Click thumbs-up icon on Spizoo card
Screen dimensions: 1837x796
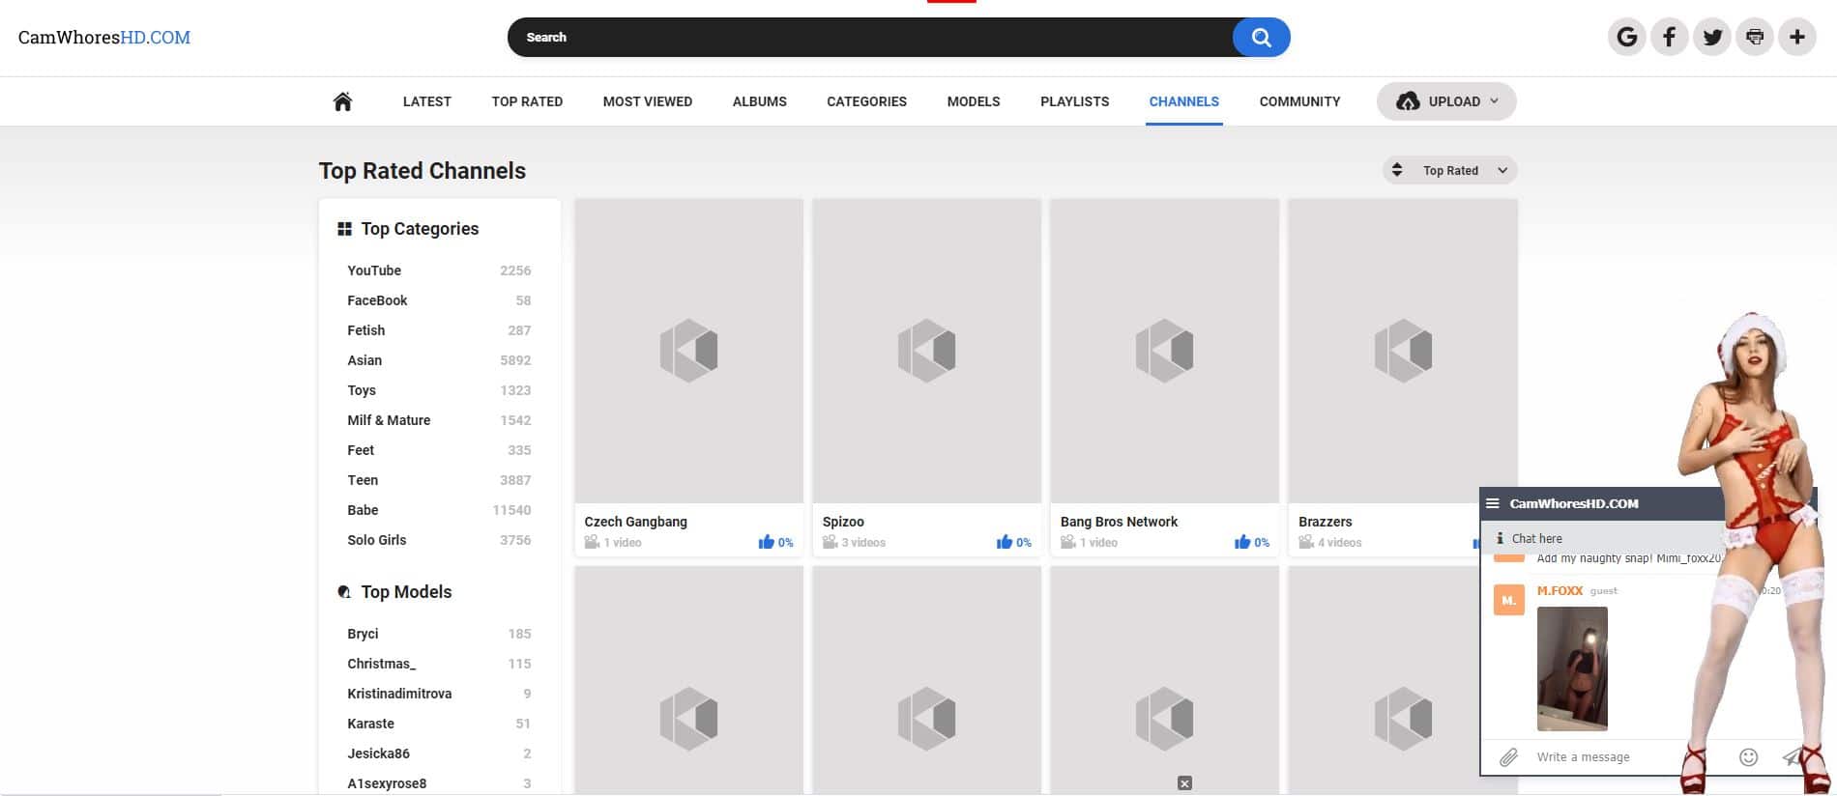1005,542
